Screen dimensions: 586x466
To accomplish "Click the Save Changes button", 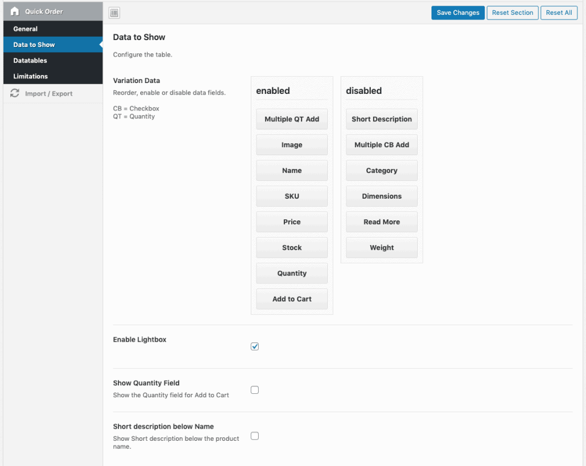I will point(458,13).
